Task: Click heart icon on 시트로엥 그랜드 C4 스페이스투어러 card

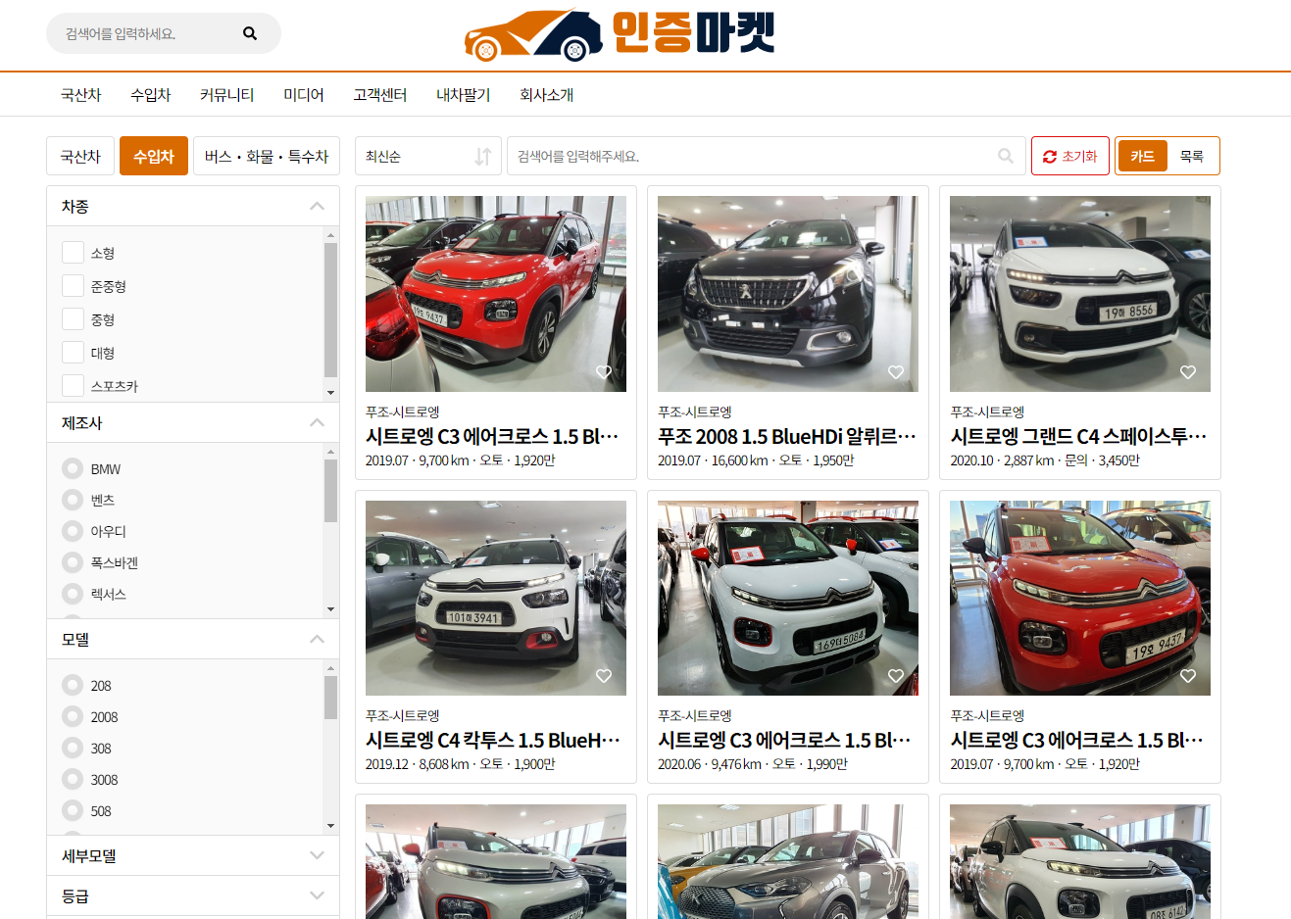Action: pos(1188,372)
